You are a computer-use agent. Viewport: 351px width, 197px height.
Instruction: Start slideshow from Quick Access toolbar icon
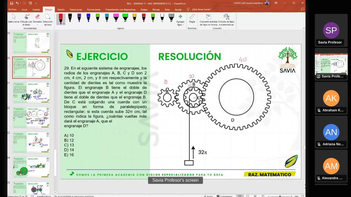(30, 3)
